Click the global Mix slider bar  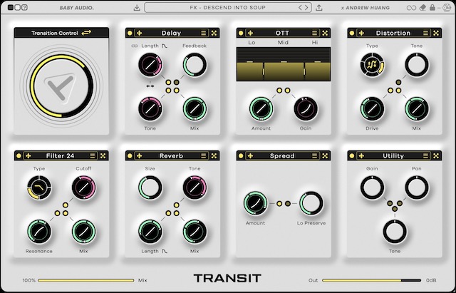(85, 281)
